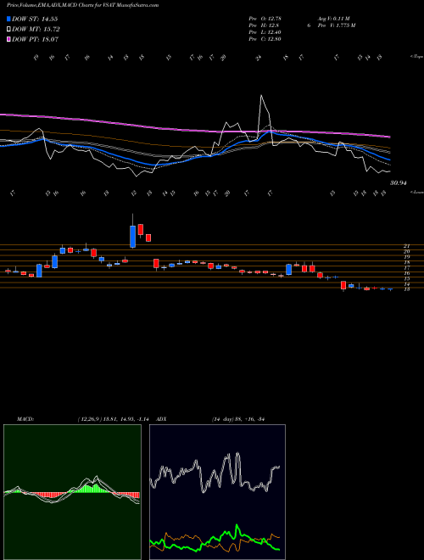This screenshot has width=424, height=560.
Task: Click the 'Pre V: 1.775 M' value
Action: [x=336, y=25]
